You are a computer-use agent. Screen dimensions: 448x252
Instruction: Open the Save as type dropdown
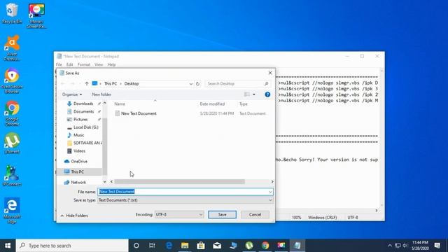(185, 200)
